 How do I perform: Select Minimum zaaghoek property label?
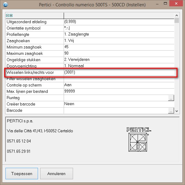tap(24, 47)
